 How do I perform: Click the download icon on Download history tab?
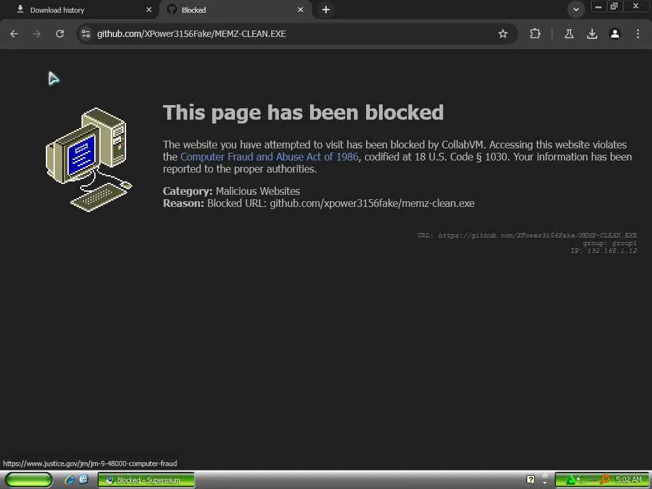click(x=20, y=9)
